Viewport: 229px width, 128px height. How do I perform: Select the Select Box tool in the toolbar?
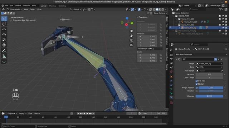click(x=4, y=19)
